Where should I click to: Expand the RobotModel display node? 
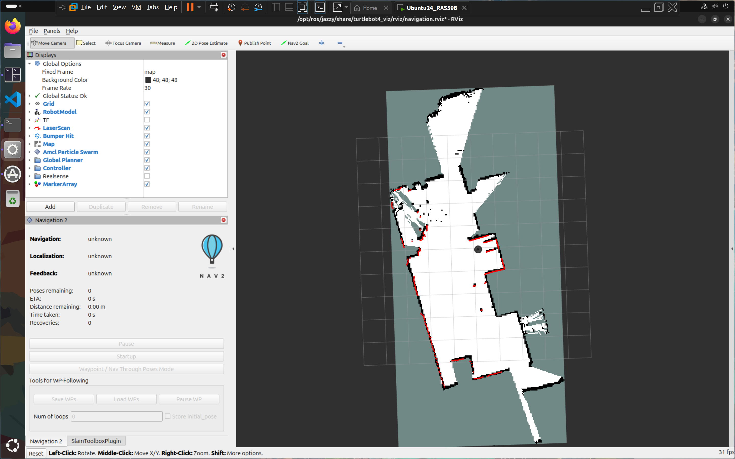pyautogui.click(x=29, y=112)
